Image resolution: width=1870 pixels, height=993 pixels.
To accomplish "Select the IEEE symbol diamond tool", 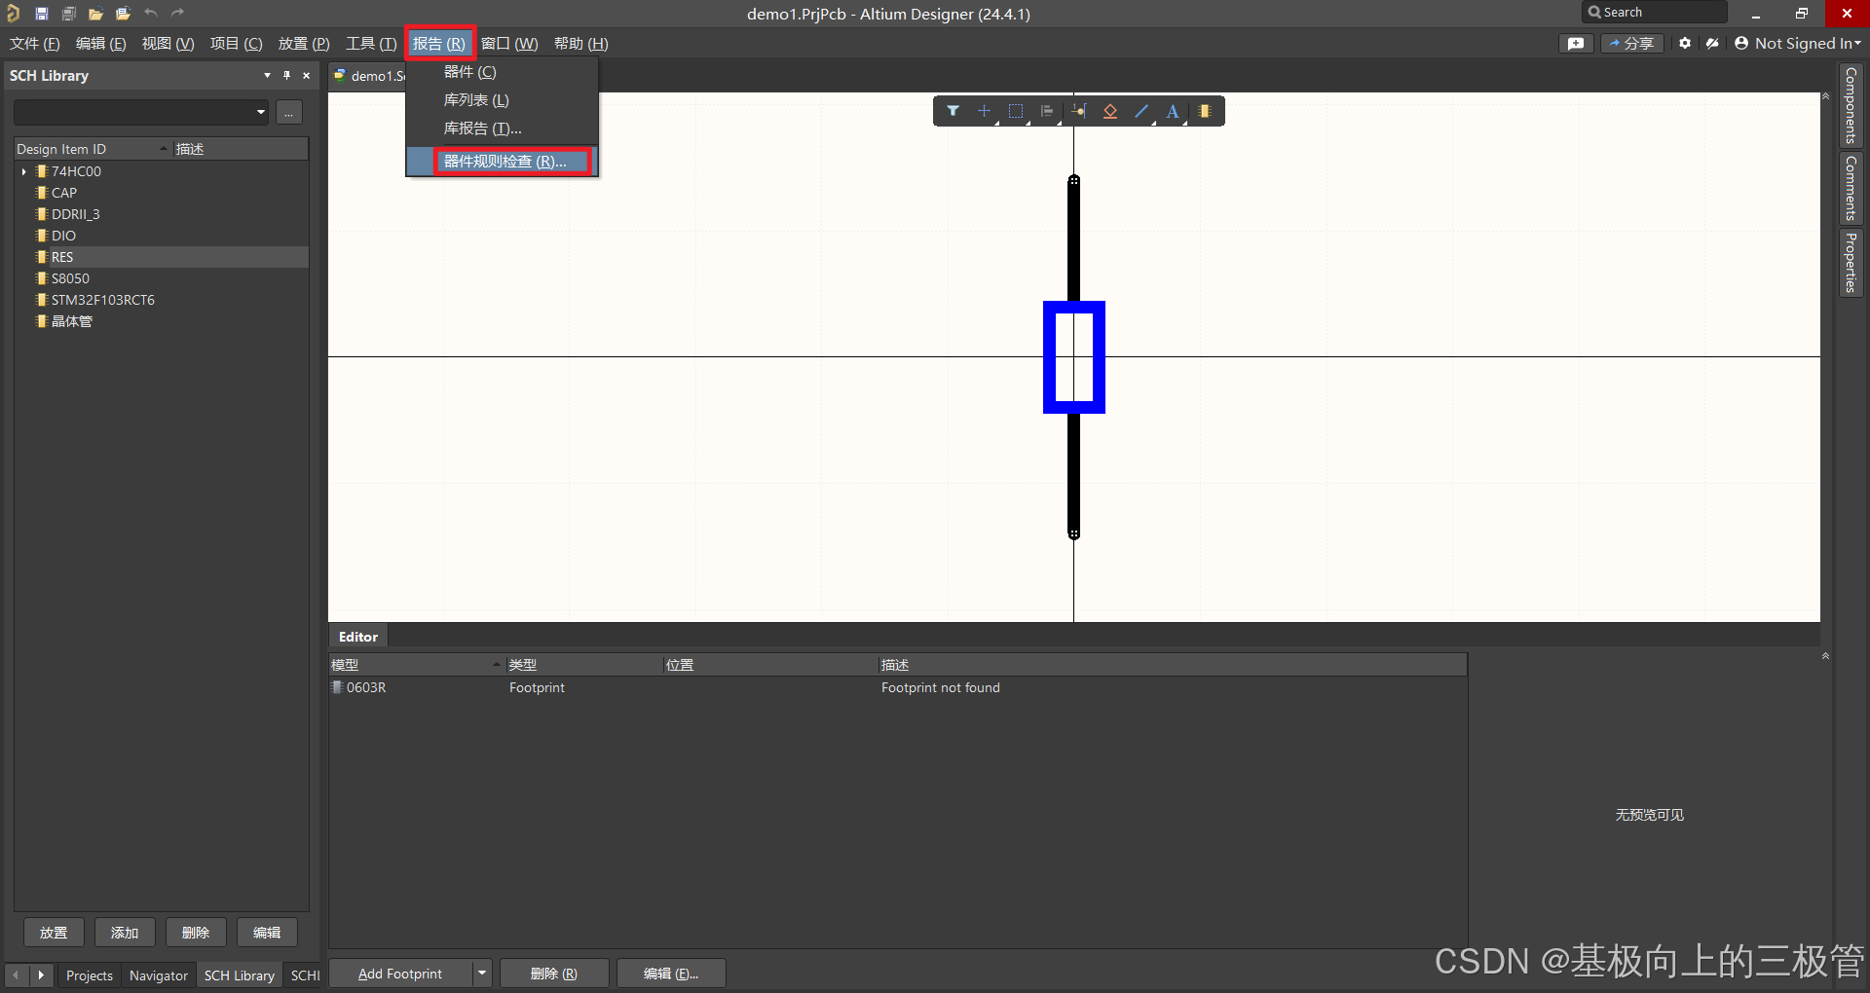I will point(1109,111).
